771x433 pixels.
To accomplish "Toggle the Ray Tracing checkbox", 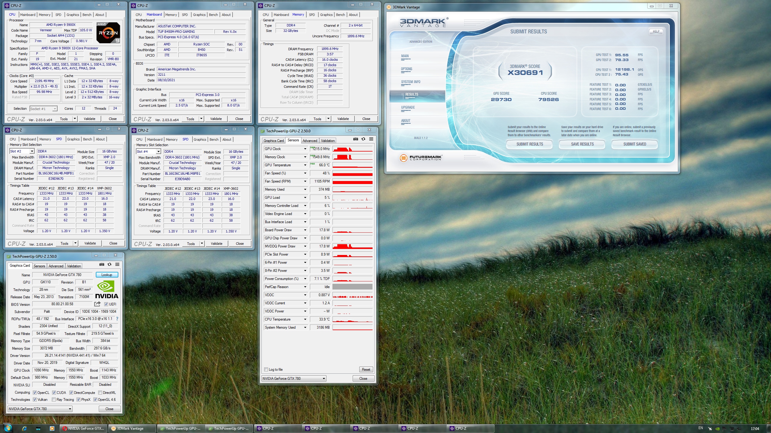I will pos(54,400).
